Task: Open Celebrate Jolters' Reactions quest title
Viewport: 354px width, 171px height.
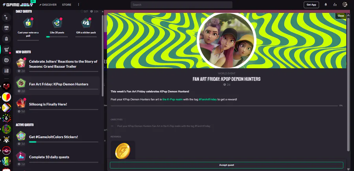Action: tap(63, 64)
